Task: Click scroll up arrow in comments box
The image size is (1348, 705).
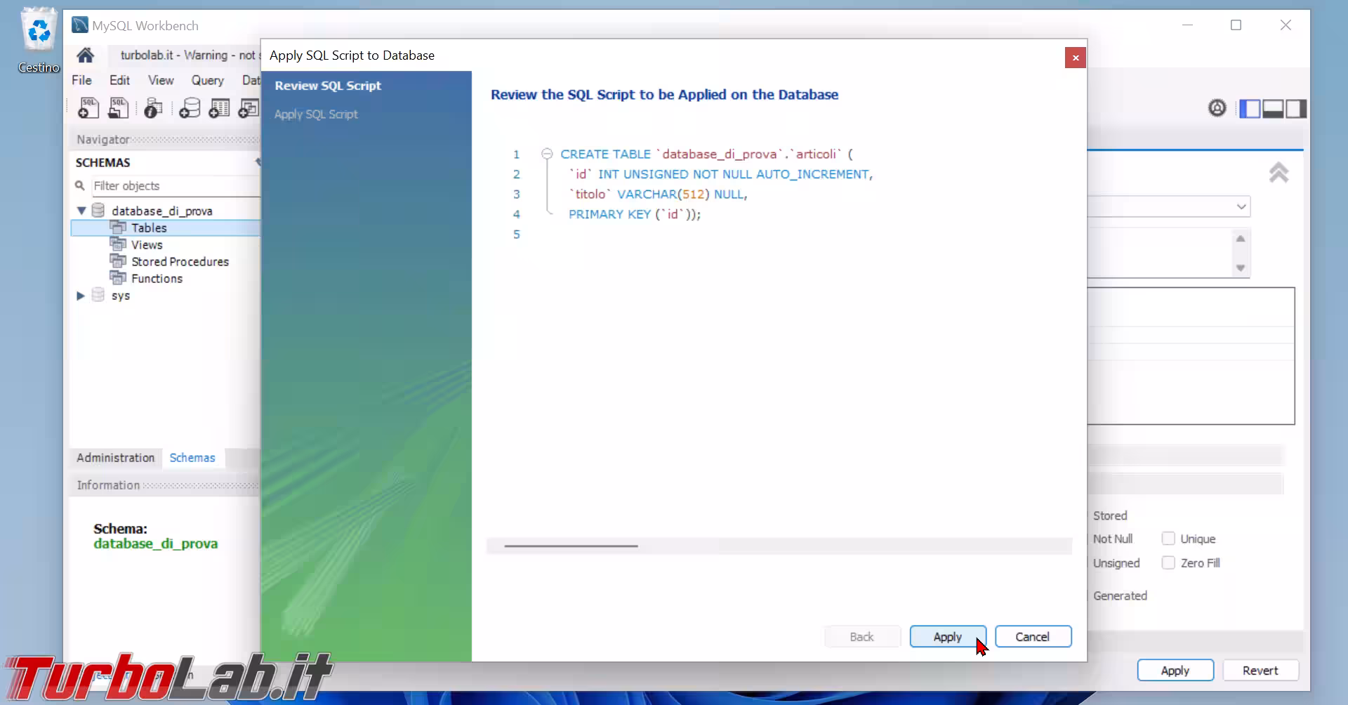Action: click(1241, 239)
